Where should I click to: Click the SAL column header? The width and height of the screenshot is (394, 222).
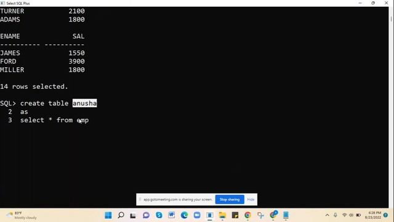(x=78, y=36)
